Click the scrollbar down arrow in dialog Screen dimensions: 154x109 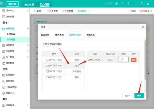[145, 91]
